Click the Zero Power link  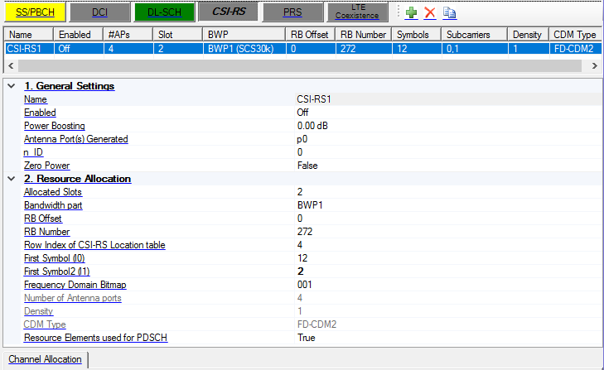coord(46,166)
